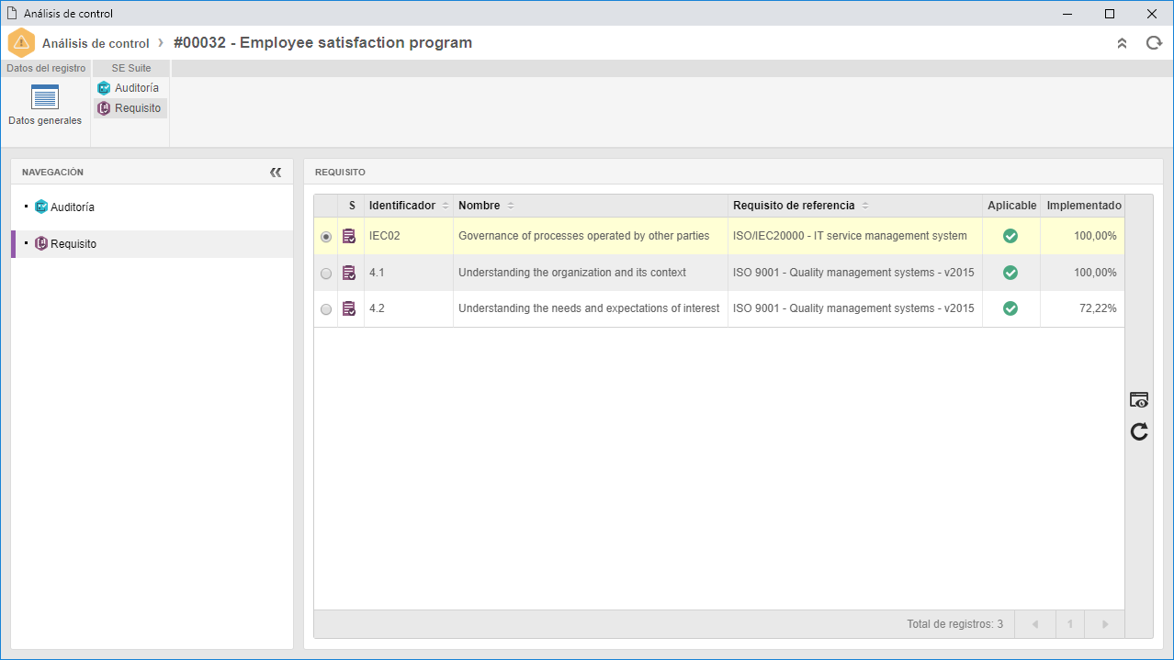Select the radio button for requirement 4.1
The height and width of the screenshot is (660, 1174).
coord(326,274)
